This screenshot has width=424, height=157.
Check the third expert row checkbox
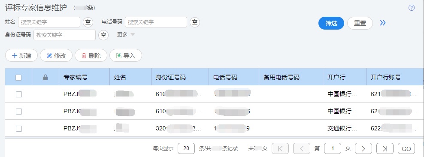coord(18,129)
